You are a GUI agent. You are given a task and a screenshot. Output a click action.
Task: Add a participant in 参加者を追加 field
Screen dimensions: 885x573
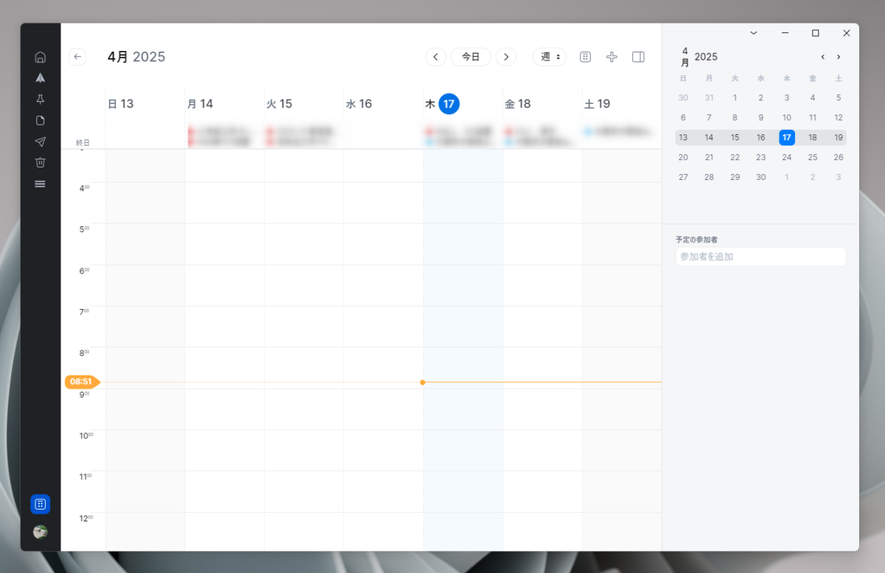tap(760, 257)
